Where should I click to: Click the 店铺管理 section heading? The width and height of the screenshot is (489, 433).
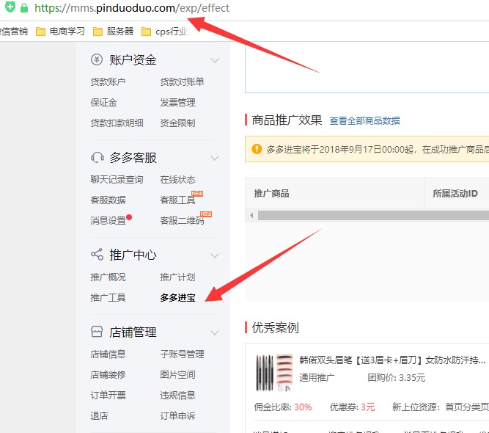pyautogui.click(x=133, y=332)
